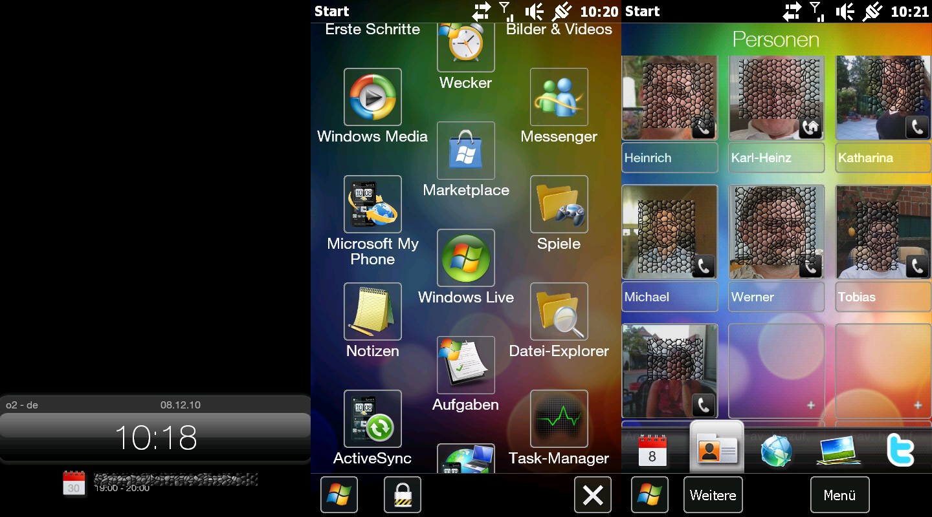This screenshot has height=517, width=932.
Task: Open Bilder & Videos label
Action: click(559, 29)
